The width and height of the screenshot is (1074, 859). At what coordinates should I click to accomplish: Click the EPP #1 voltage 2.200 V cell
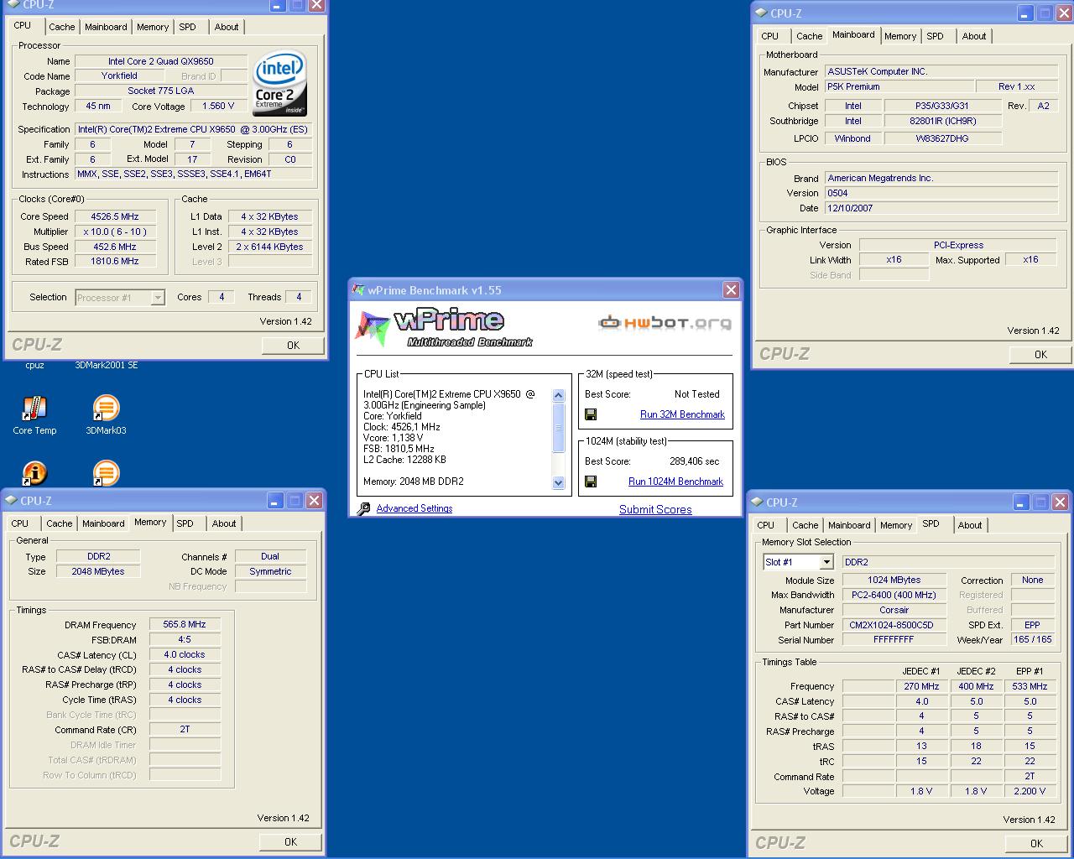click(1030, 791)
